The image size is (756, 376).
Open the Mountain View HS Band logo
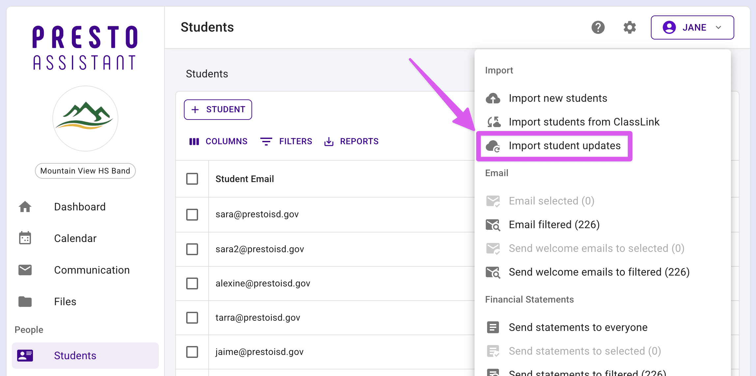coord(85,119)
